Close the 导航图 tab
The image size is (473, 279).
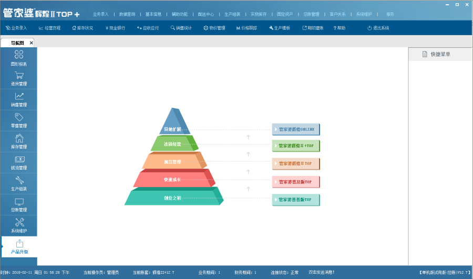[x=31, y=43]
